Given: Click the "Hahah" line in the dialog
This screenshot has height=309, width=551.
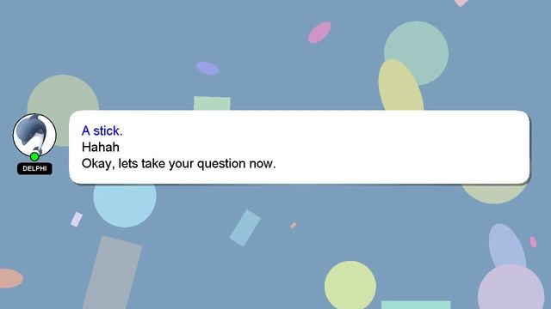Looking at the screenshot, I should click(101, 147).
